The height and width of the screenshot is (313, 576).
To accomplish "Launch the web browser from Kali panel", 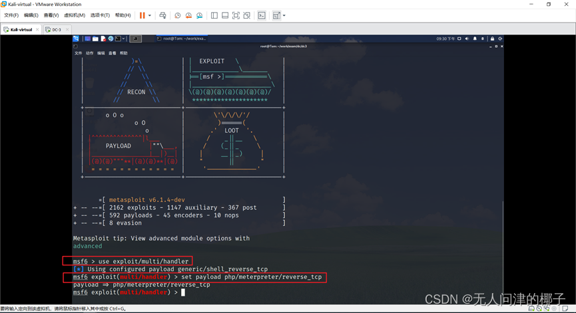I will tap(111, 39).
